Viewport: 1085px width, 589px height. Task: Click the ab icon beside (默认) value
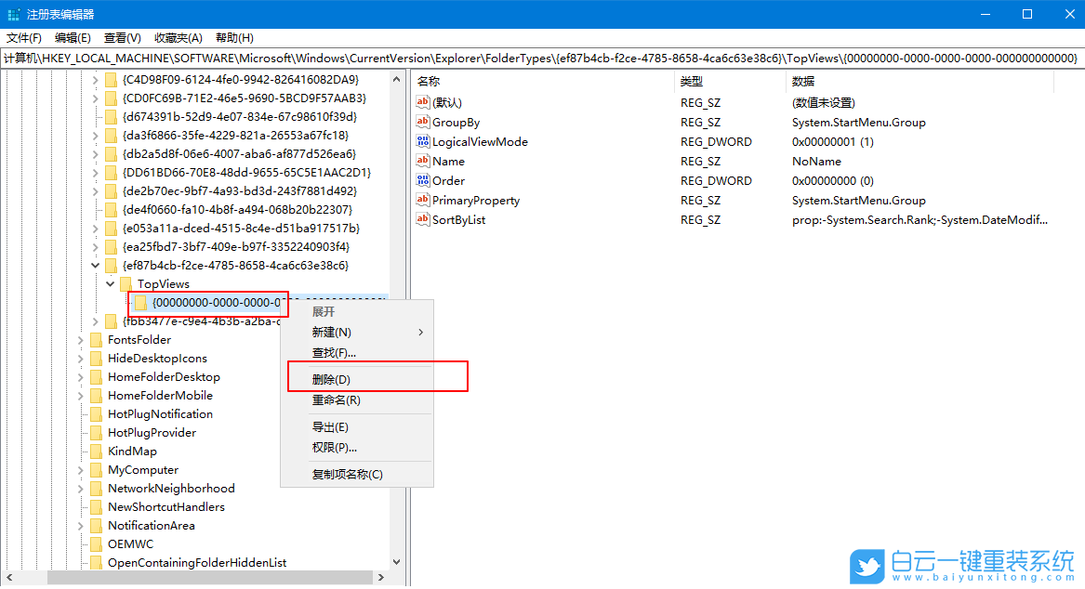[x=426, y=102]
